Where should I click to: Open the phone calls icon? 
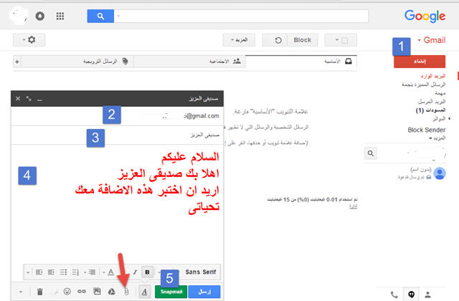pos(394,295)
